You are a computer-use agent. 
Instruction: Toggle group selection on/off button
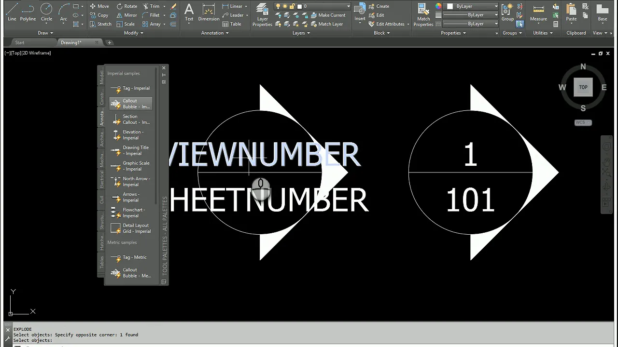pyautogui.click(x=520, y=24)
